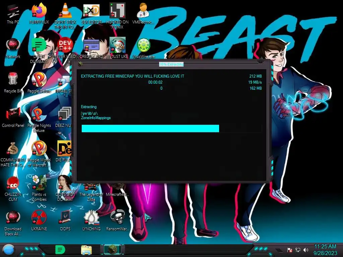343x257 pixels.
Task: Click the Action Center flag tray icon
Action: click(290, 250)
